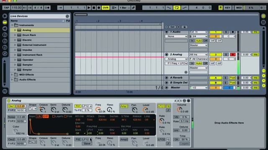This screenshot has width=268, height=150.
Task: Toggle the A Reverb Post button
Action: tap(232, 78)
